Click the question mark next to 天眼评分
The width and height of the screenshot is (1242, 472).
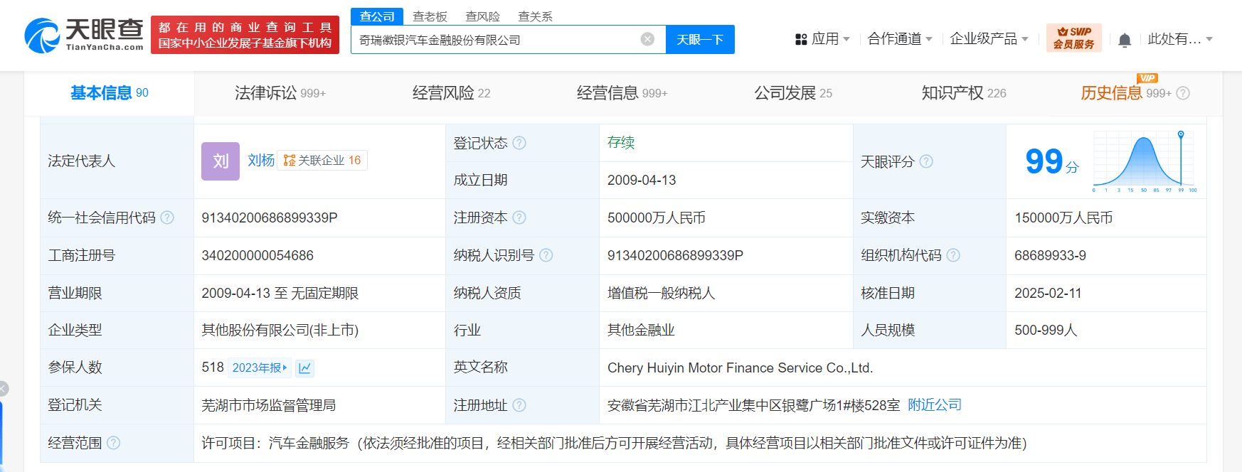point(926,161)
